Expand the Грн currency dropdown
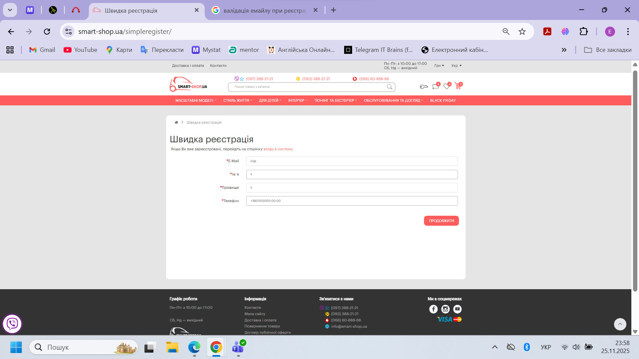 (x=439, y=65)
